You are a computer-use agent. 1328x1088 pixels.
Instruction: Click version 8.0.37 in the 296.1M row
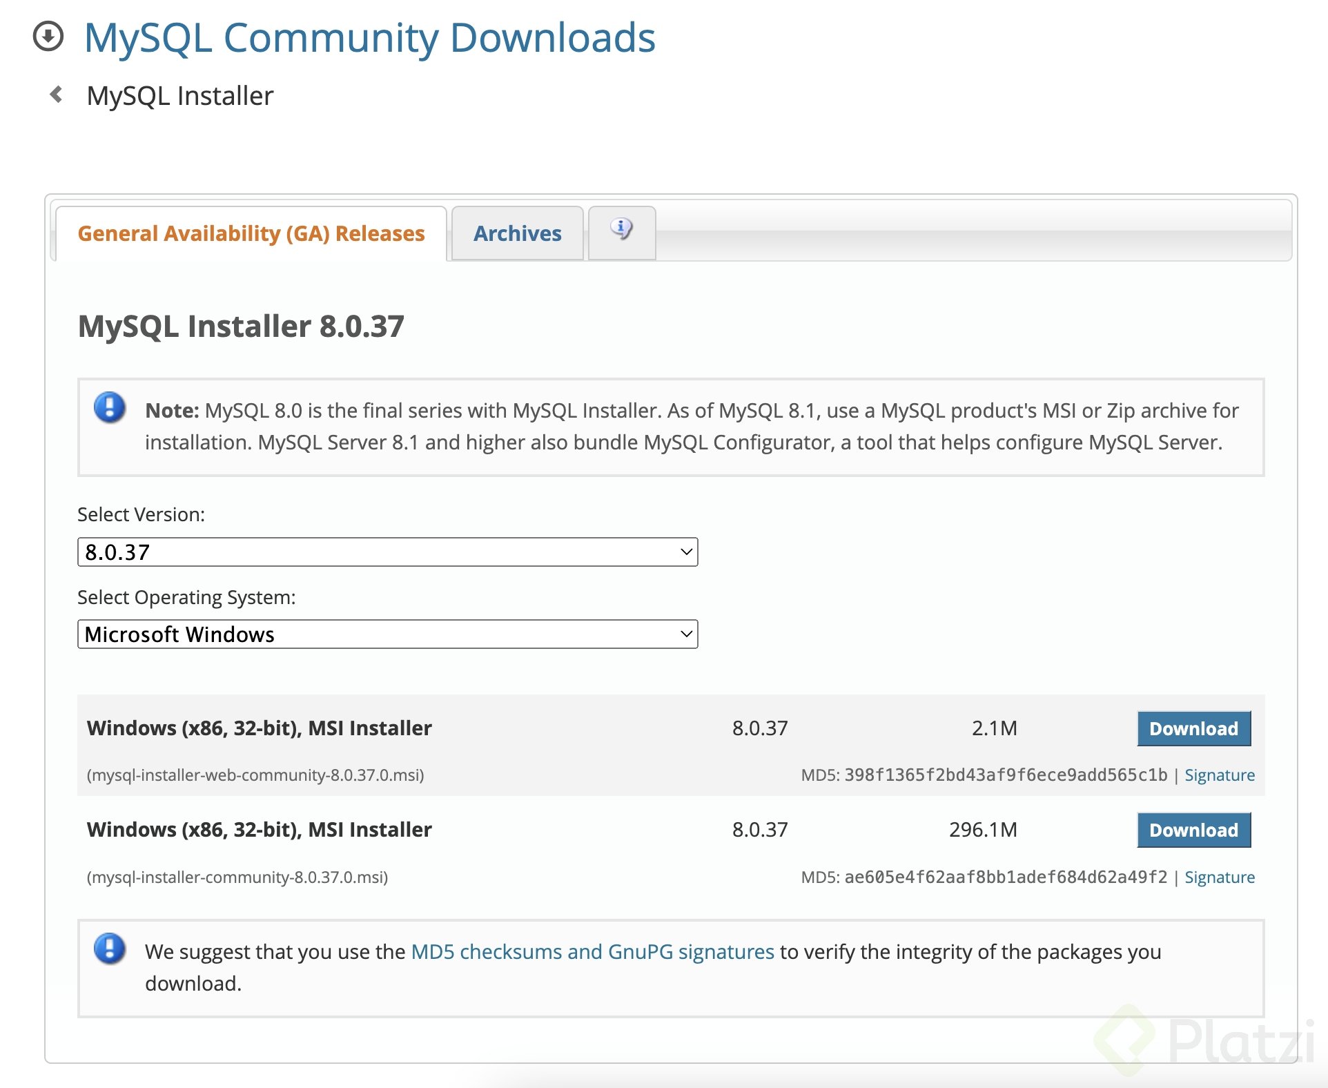[x=760, y=830]
